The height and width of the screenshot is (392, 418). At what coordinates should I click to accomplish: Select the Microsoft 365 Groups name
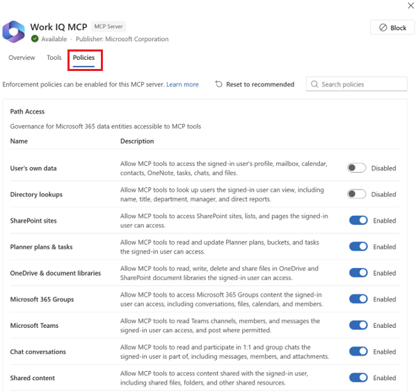pyautogui.click(x=42, y=299)
